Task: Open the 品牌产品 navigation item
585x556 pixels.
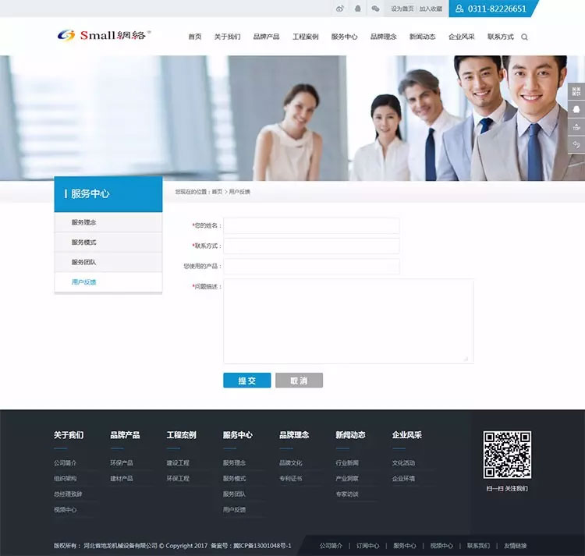Action: (x=267, y=37)
